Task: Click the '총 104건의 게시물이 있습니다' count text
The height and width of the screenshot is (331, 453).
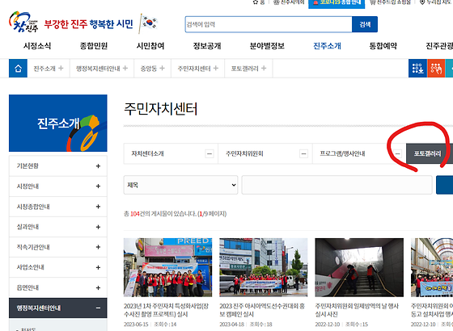Action: pyautogui.click(x=160, y=214)
